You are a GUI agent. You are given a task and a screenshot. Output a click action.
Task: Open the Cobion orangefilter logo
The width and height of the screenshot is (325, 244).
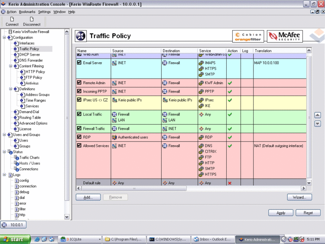pyautogui.click(x=248, y=36)
